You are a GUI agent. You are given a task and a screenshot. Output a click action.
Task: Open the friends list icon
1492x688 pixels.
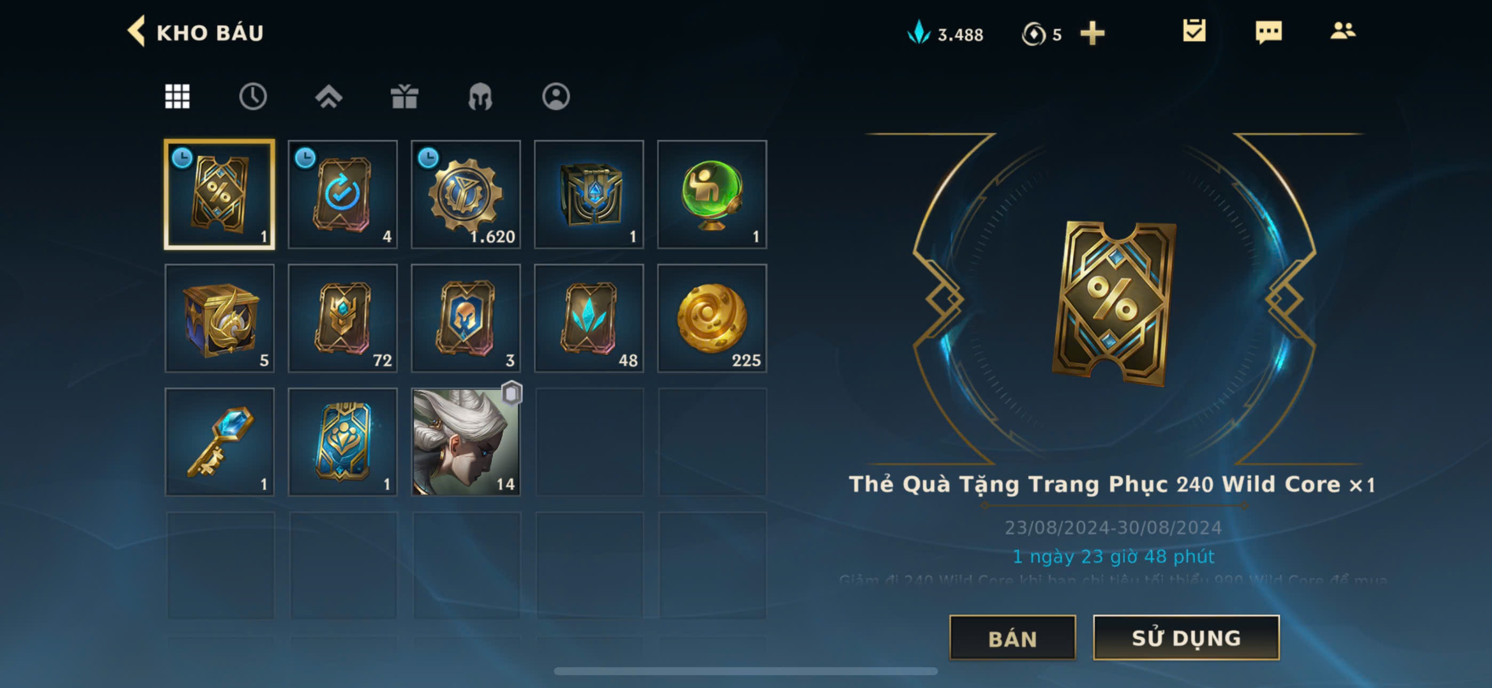(1343, 31)
